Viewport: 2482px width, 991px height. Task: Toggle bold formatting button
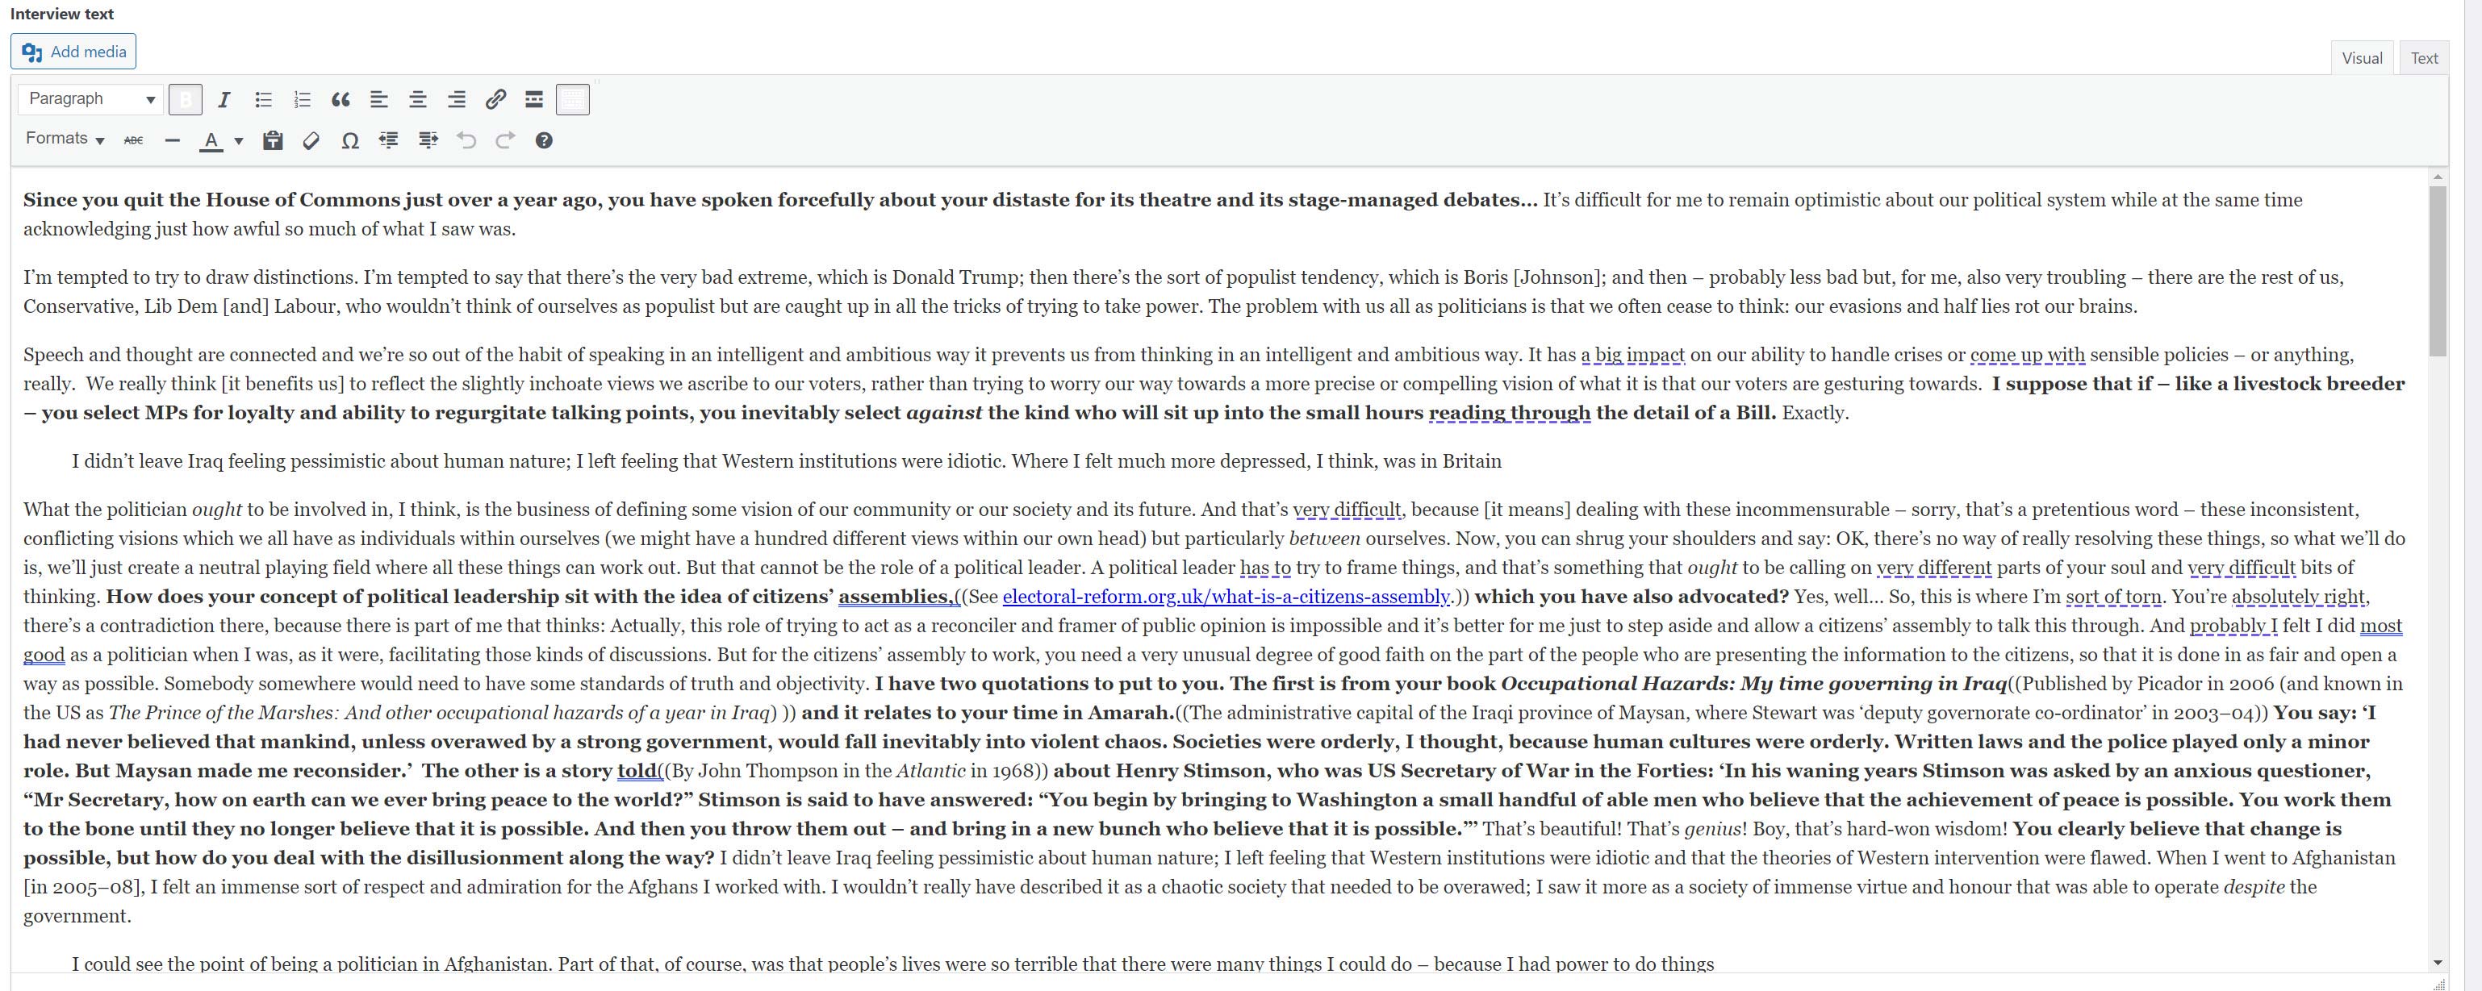point(185,99)
